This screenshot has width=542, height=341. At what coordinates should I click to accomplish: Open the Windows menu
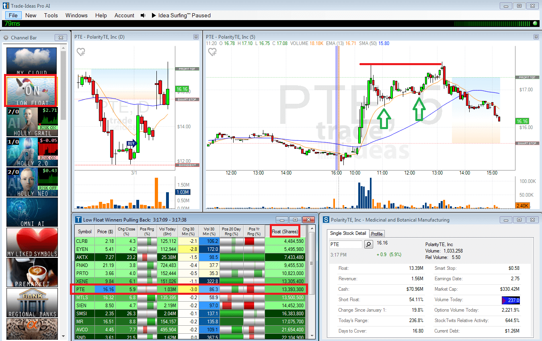(x=76, y=15)
